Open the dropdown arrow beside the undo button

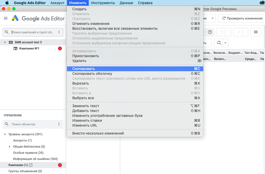click(228, 32)
